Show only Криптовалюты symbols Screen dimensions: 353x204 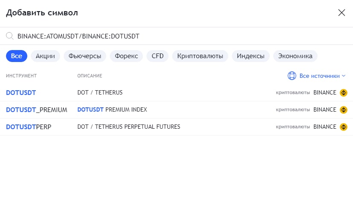[200, 56]
